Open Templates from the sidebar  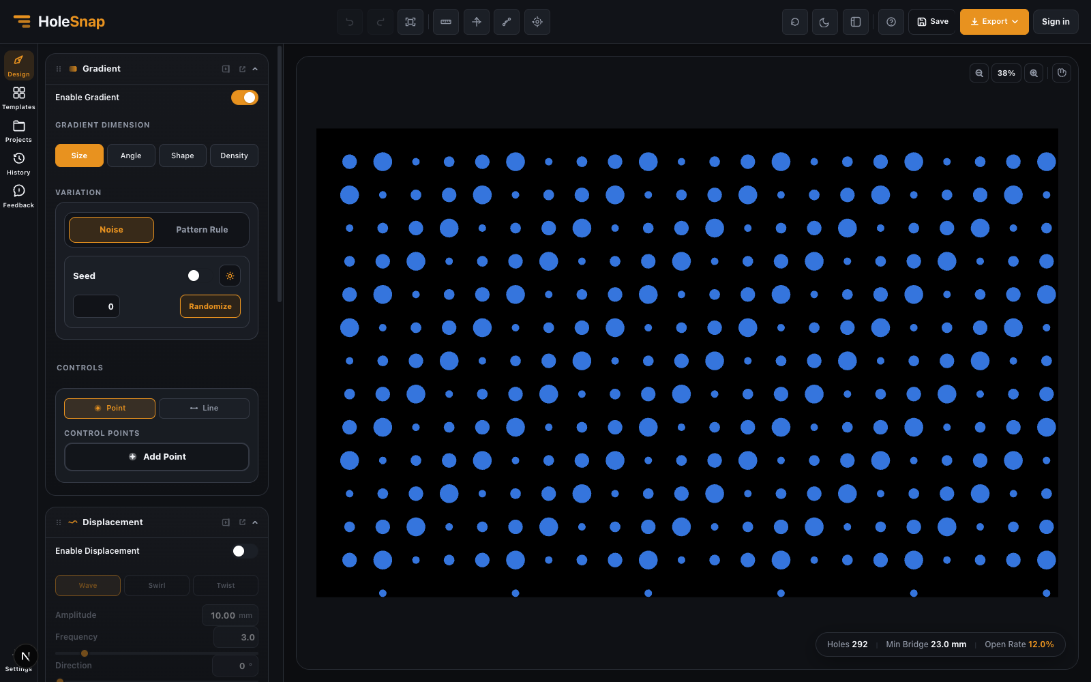(18, 98)
